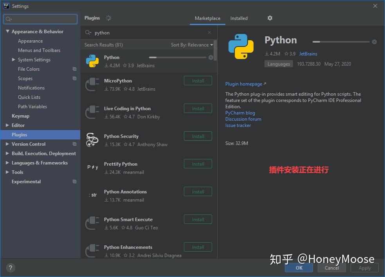The width and height of the screenshot is (385, 277).
Task: Collapse the Appearance & Behavior section
Action: [8, 31]
